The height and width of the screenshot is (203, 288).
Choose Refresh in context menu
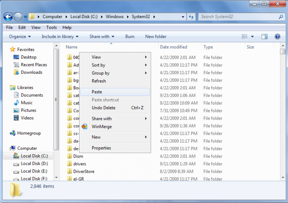(x=115, y=81)
